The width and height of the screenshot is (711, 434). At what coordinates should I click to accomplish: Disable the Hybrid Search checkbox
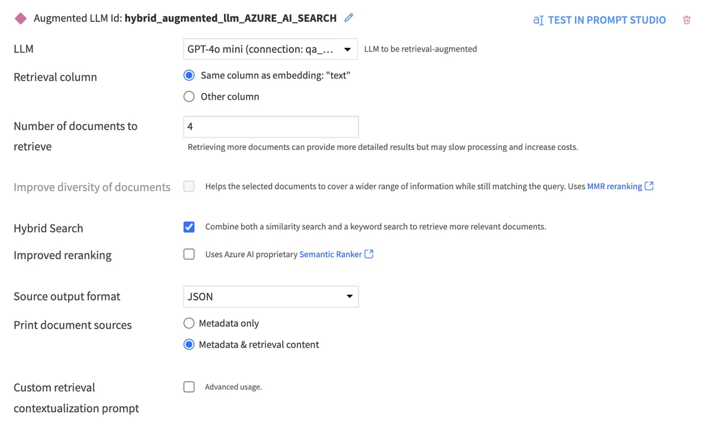click(x=189, y=227)
